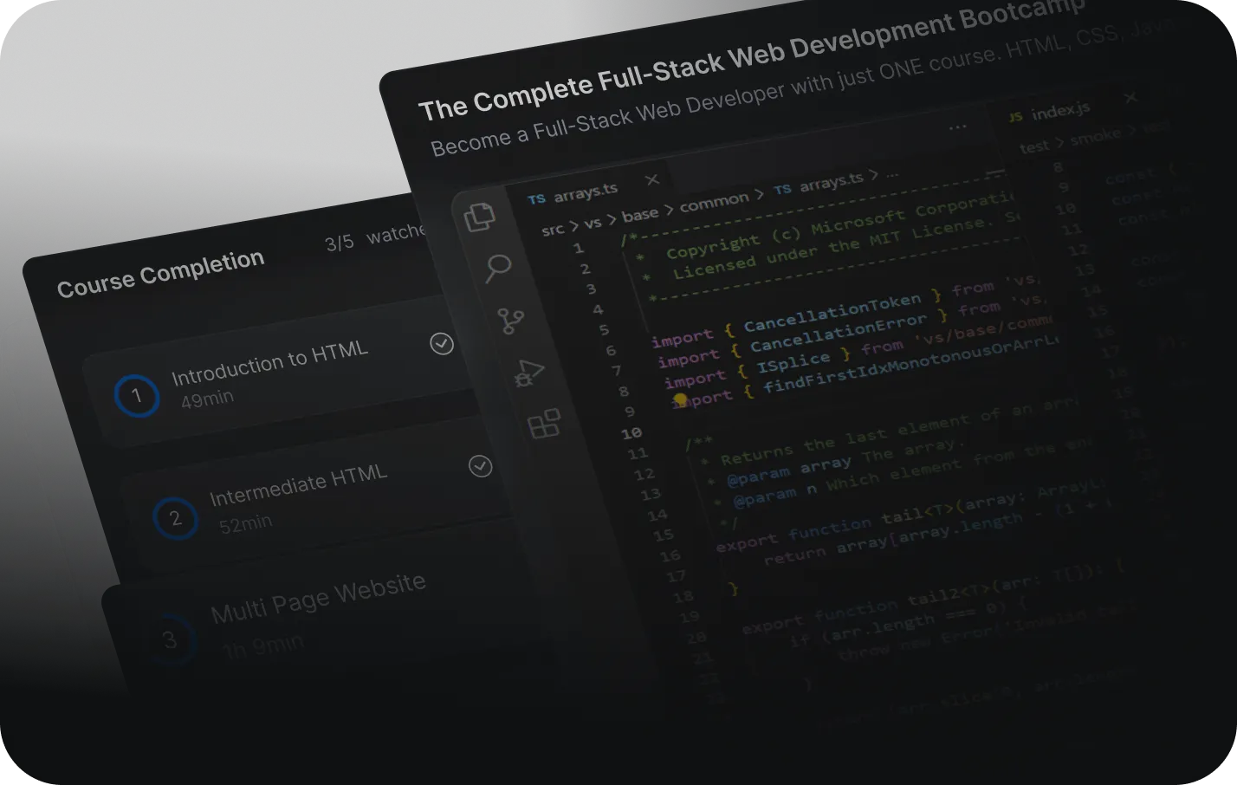Click the number 3 circle for Multi Page Website
Image resolution: width=1237 pixels, height=785 pixels.
pos(170,640)
